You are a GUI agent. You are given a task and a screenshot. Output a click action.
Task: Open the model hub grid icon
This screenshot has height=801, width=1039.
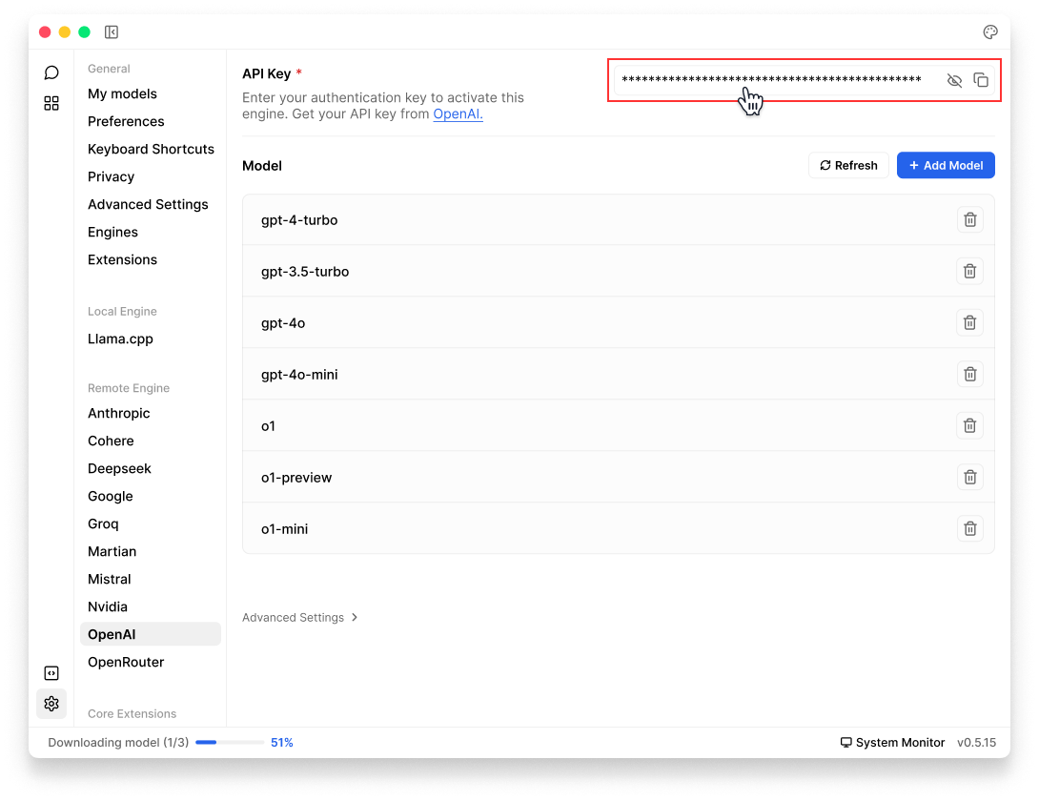[51, 103]
